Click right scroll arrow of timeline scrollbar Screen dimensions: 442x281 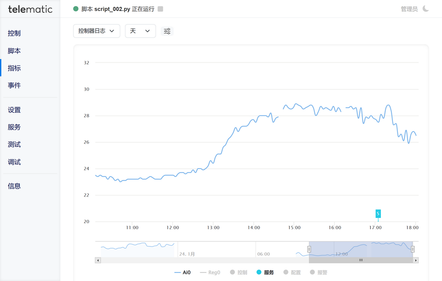point(416,260)
